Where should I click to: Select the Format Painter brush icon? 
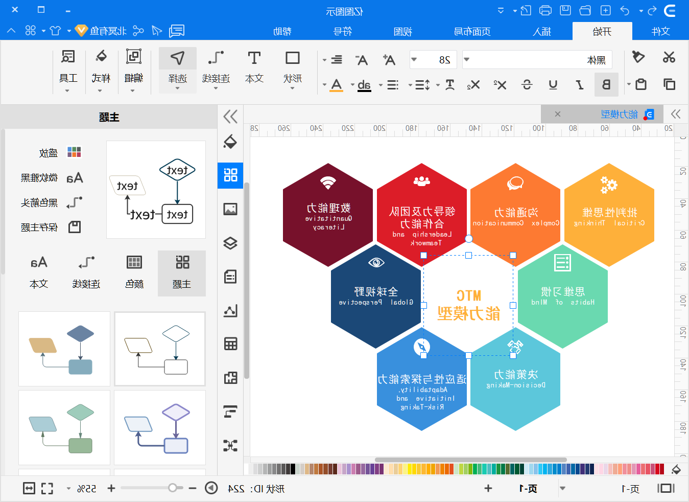638,57
